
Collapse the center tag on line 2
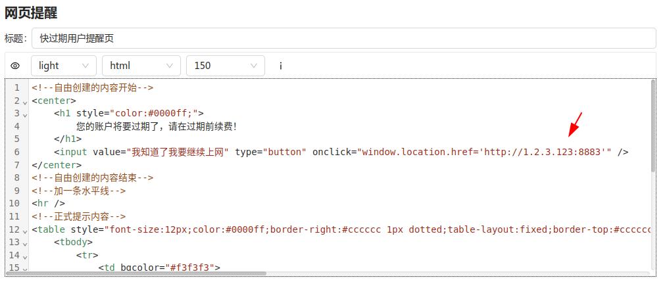point(24,101)
